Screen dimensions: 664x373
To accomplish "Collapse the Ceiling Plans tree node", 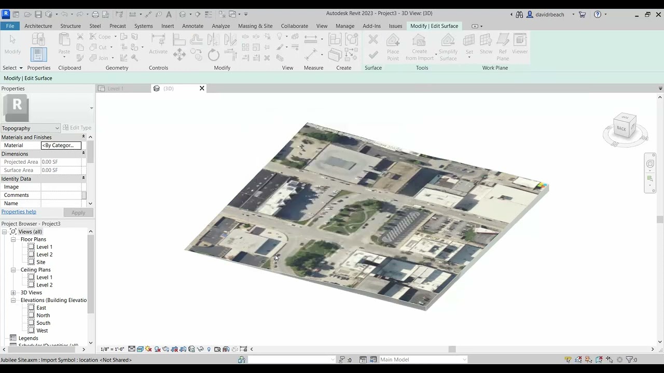I will pos(13,270).
